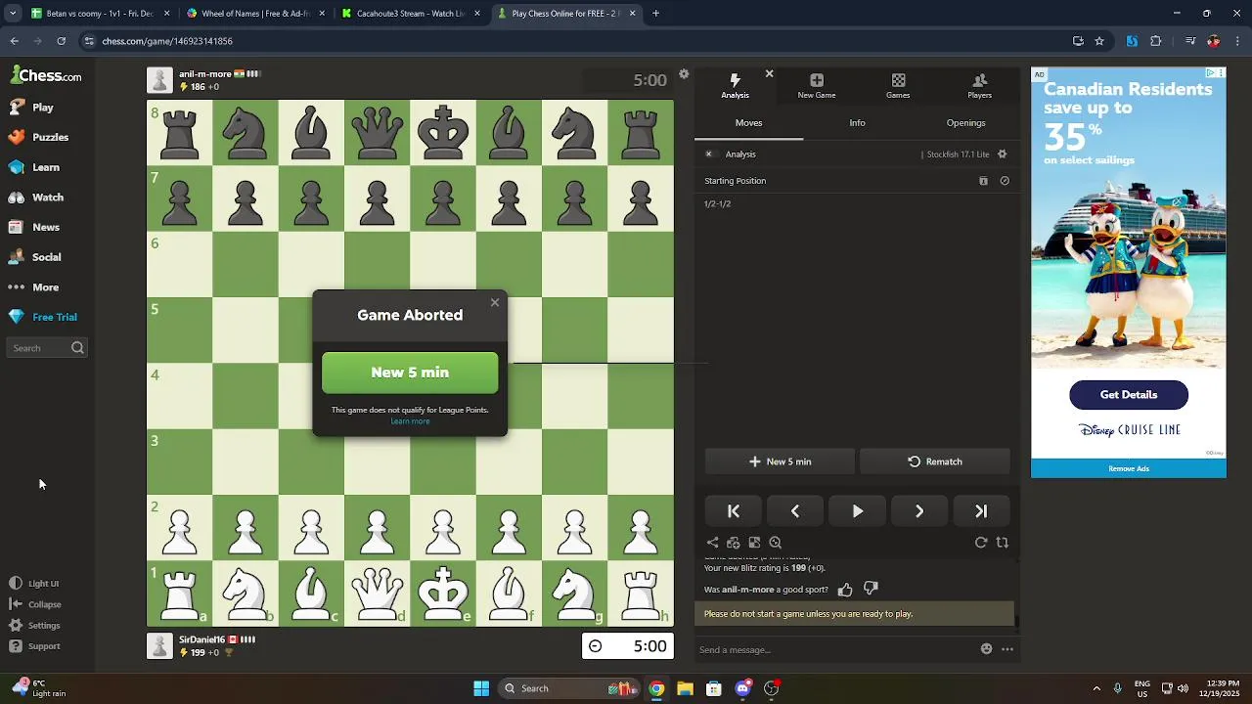
Task: Jump to first move
Action: (734, 511)
